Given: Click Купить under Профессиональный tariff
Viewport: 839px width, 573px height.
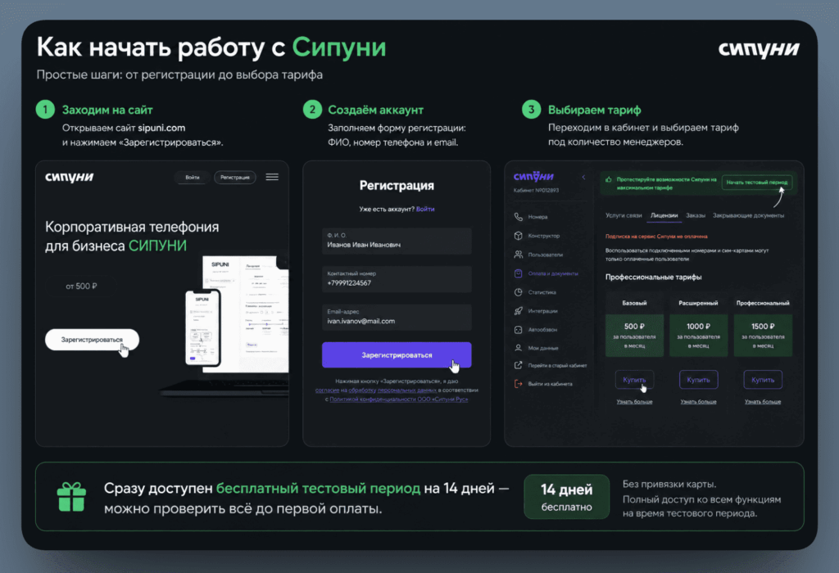Looking at the screenshot, I should pos(763,380).
